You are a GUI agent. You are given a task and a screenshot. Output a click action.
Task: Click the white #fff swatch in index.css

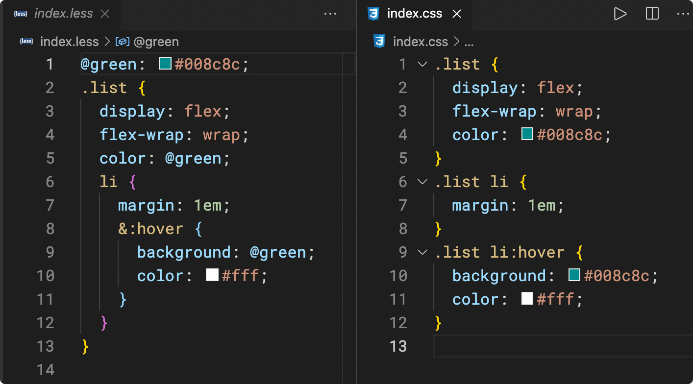point(527,298)
